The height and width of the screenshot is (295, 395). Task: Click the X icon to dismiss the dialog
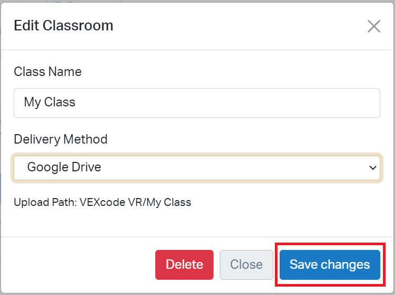(373, 26)
